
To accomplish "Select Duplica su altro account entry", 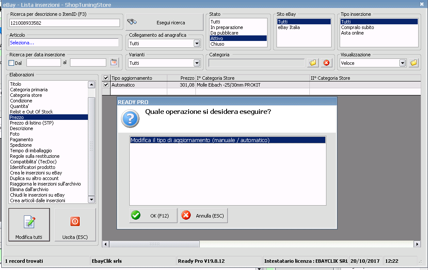I will (x=48, y=178).
